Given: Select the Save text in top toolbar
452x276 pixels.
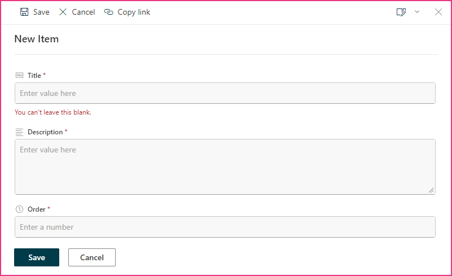Looking at the screenshot, I should [x=41, y=12].
